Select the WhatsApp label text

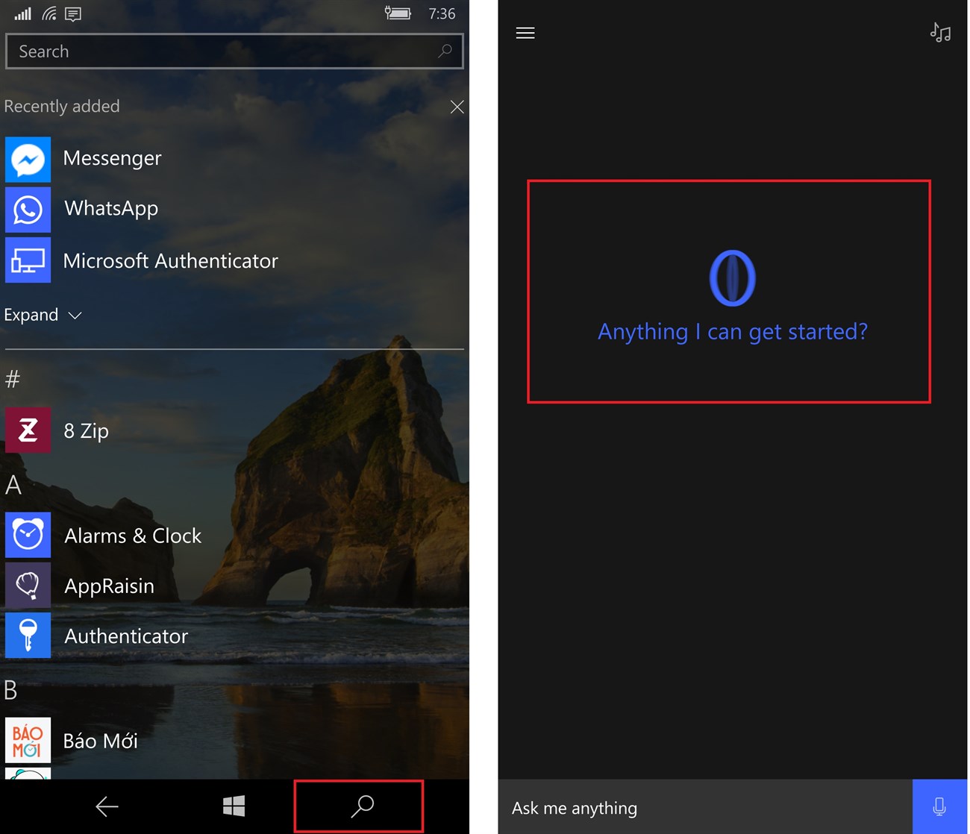pos(111,208)
